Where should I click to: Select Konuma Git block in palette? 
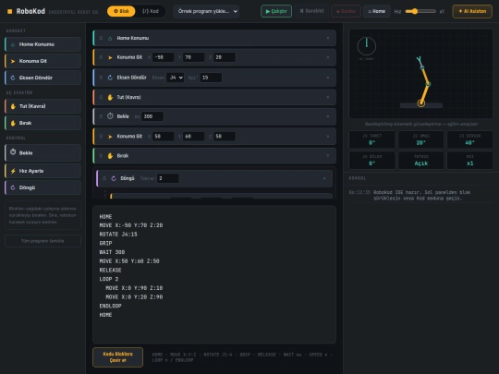(x=43, y=61)
